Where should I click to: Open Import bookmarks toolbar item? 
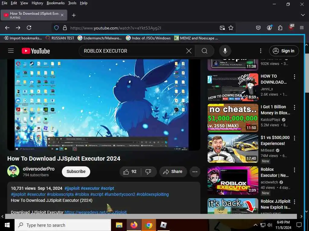[x=23, y=38]
